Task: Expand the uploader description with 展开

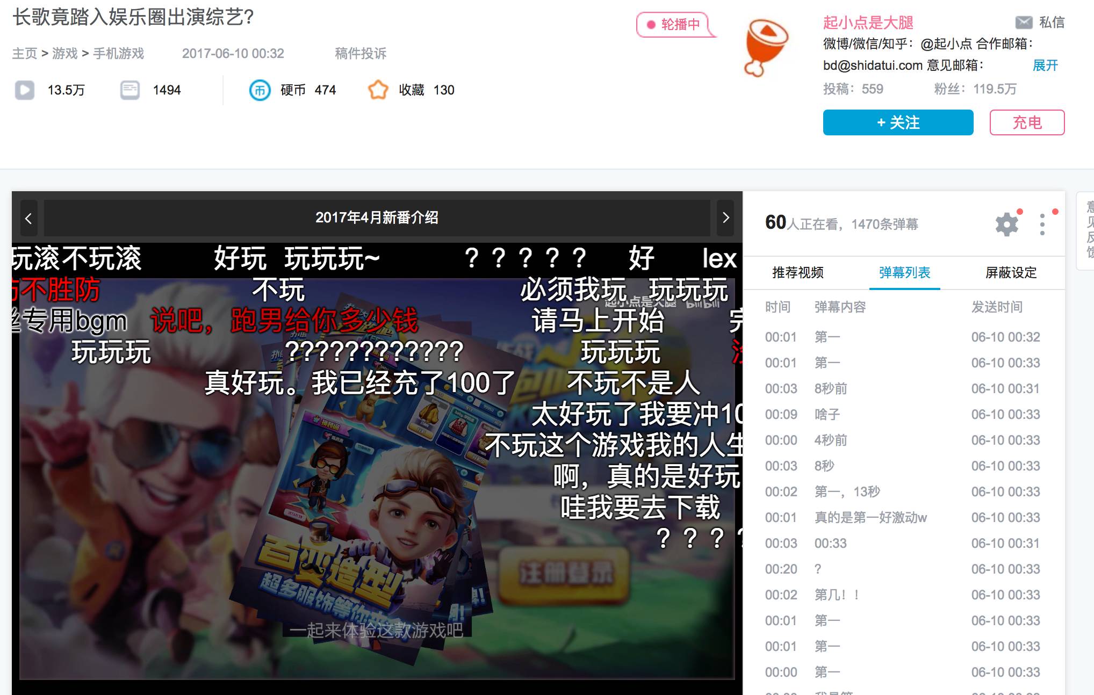Action: [x=1045, y=66]
